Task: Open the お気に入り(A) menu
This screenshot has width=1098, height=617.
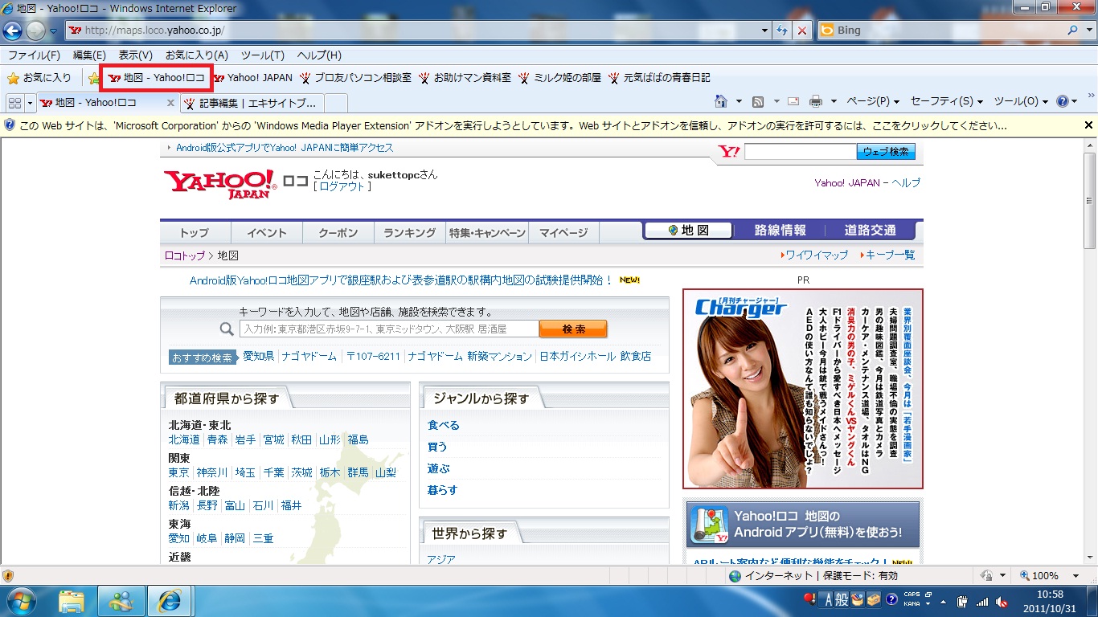Action: click(196, 55)
